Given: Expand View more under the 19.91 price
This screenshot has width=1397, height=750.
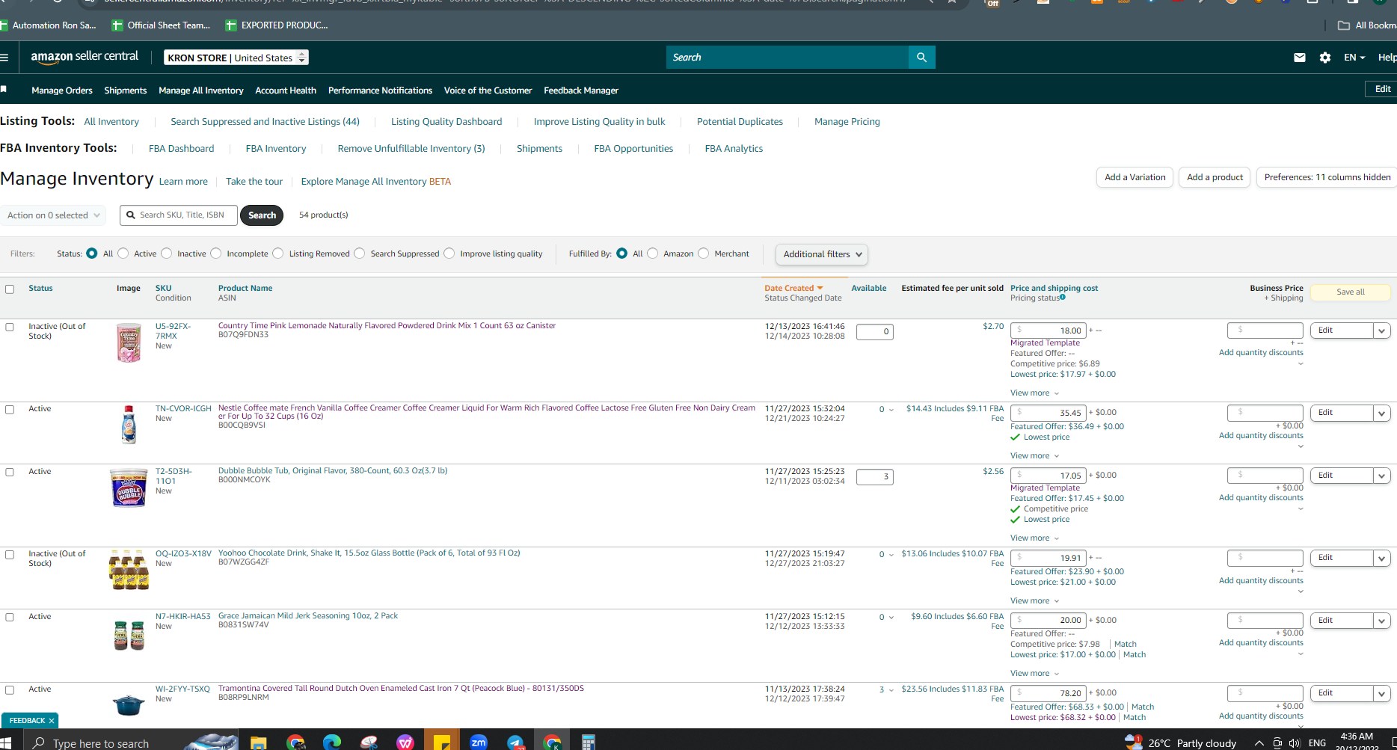Looking at the screenshot, I should [1034, 601].
